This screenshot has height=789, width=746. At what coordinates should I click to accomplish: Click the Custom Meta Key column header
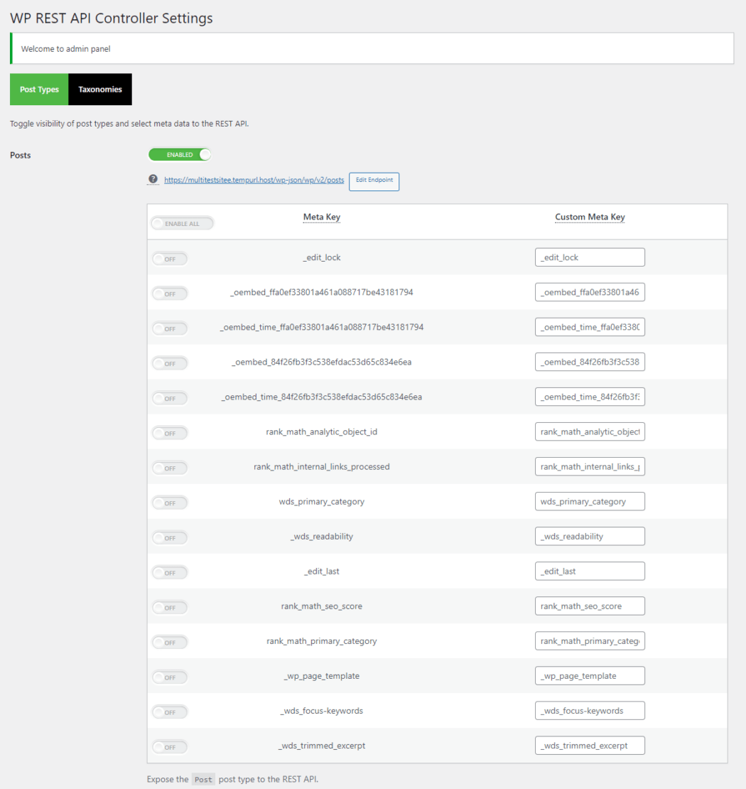point(590,217)
